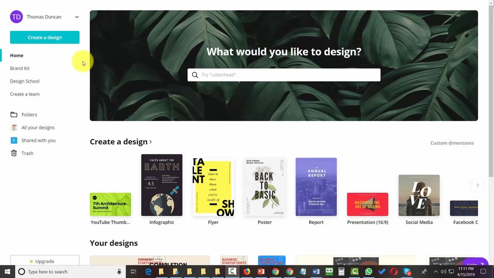Select the Facebook Cover template thumbnail
Screen dimensions: 494x278
point(464,208)
